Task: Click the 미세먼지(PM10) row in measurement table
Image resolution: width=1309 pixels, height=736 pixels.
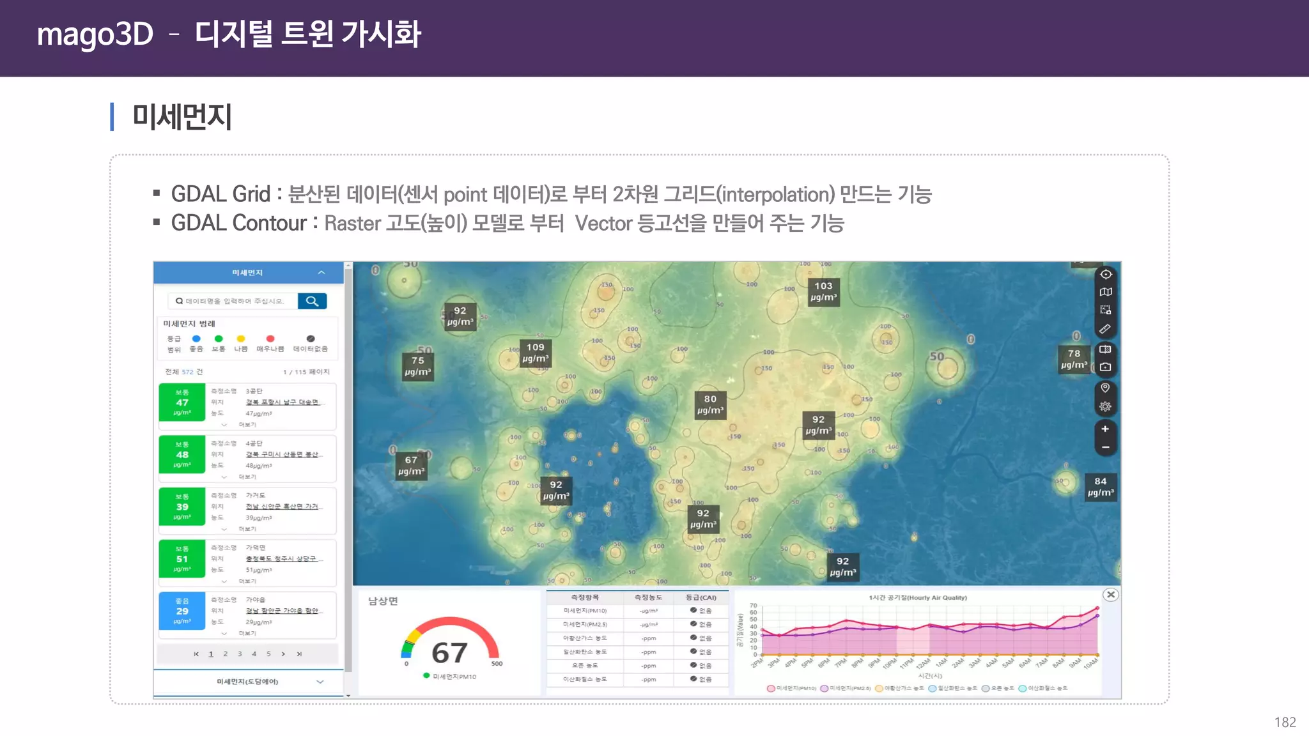Action: click(x=637, y=611)
